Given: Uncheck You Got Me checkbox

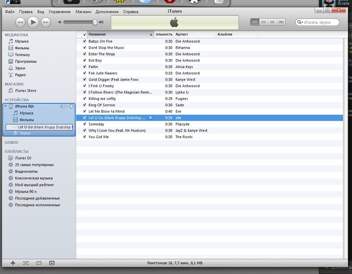Looking at the screenshot, I should coord(85,136).
